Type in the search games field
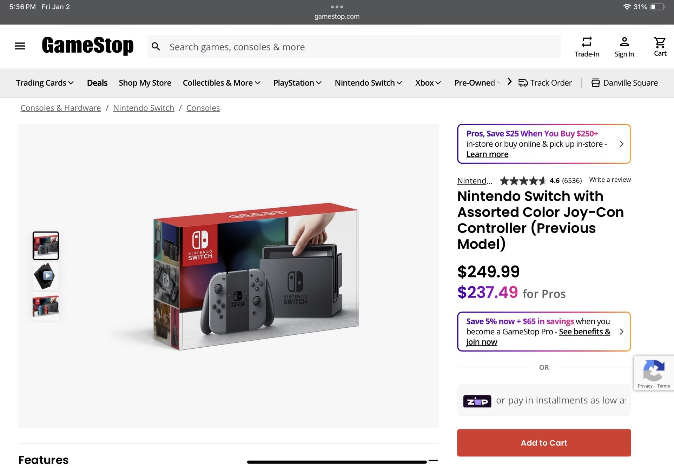This screenshot has width=674, height=468. tap(362, 47)
